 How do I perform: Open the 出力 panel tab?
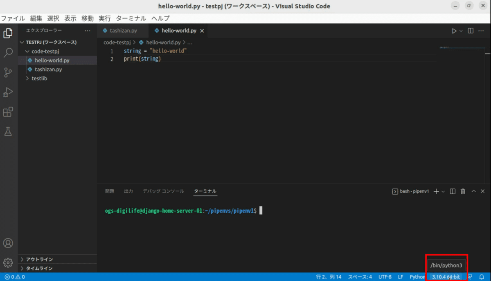click(x=128, y=191)
